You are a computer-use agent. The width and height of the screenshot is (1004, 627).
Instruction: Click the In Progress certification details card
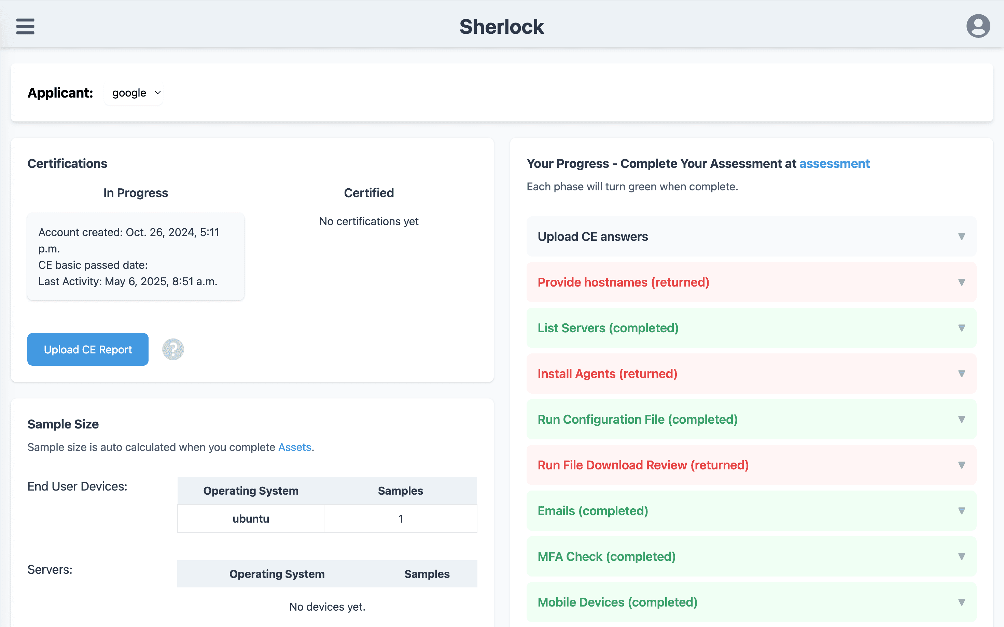136,257
